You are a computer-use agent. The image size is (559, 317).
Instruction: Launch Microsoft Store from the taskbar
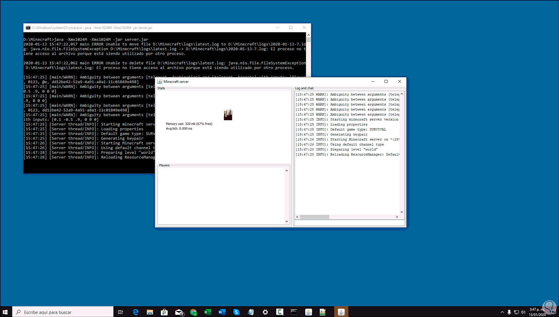point(164,312)
